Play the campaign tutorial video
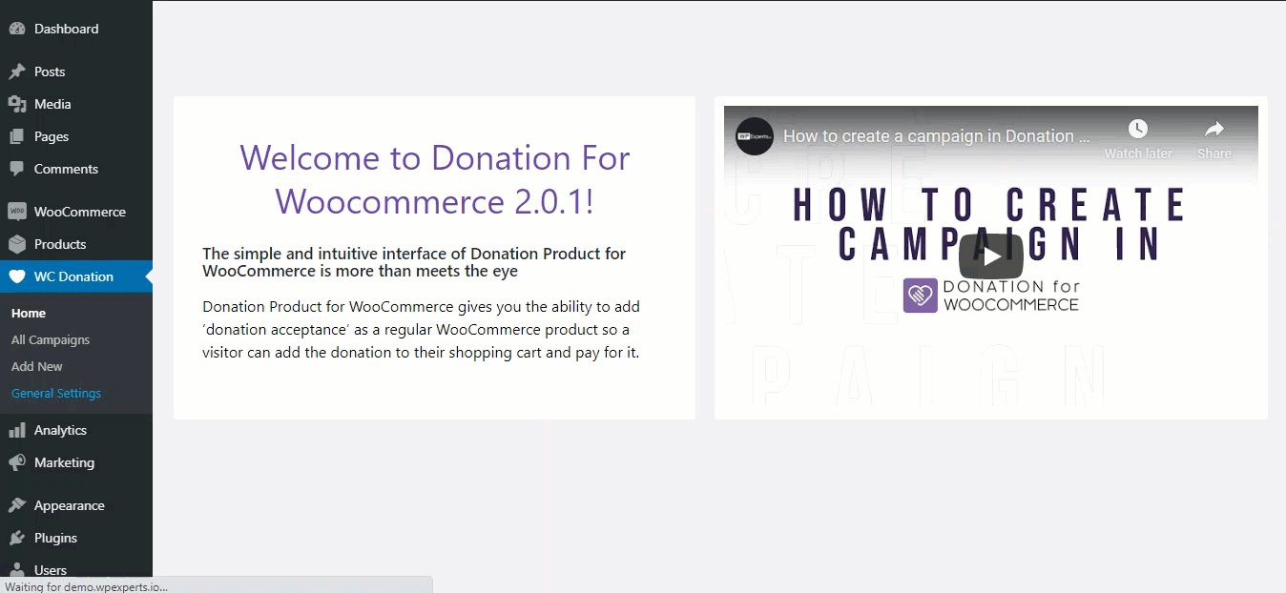 coord(991,256)
